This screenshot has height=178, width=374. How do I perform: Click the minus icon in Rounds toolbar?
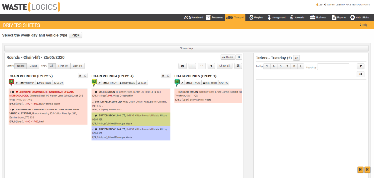201,66
